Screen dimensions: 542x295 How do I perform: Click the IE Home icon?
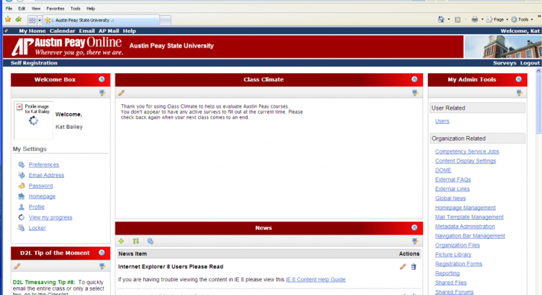441,19
